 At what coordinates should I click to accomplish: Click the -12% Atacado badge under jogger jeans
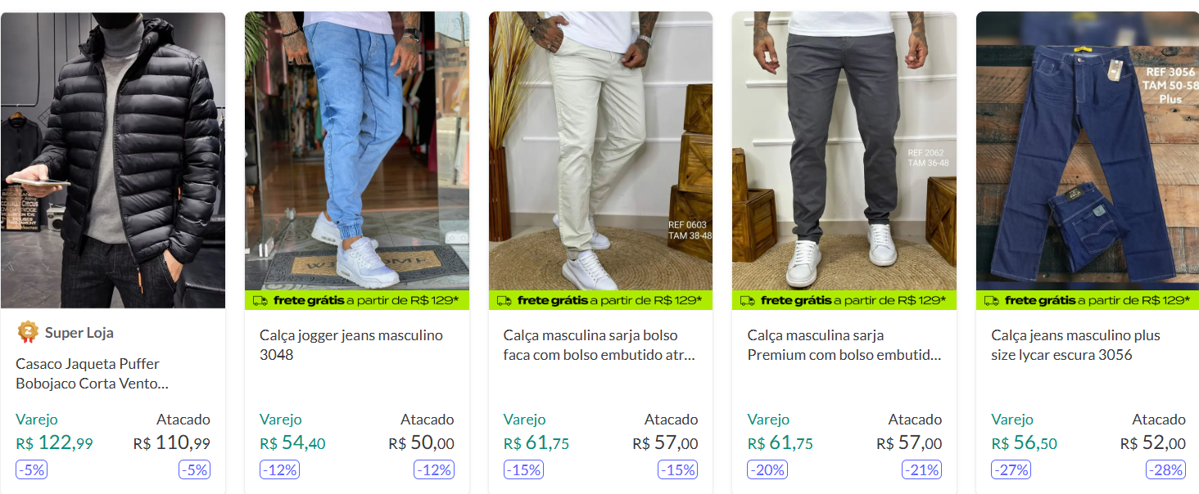point(435,470)
